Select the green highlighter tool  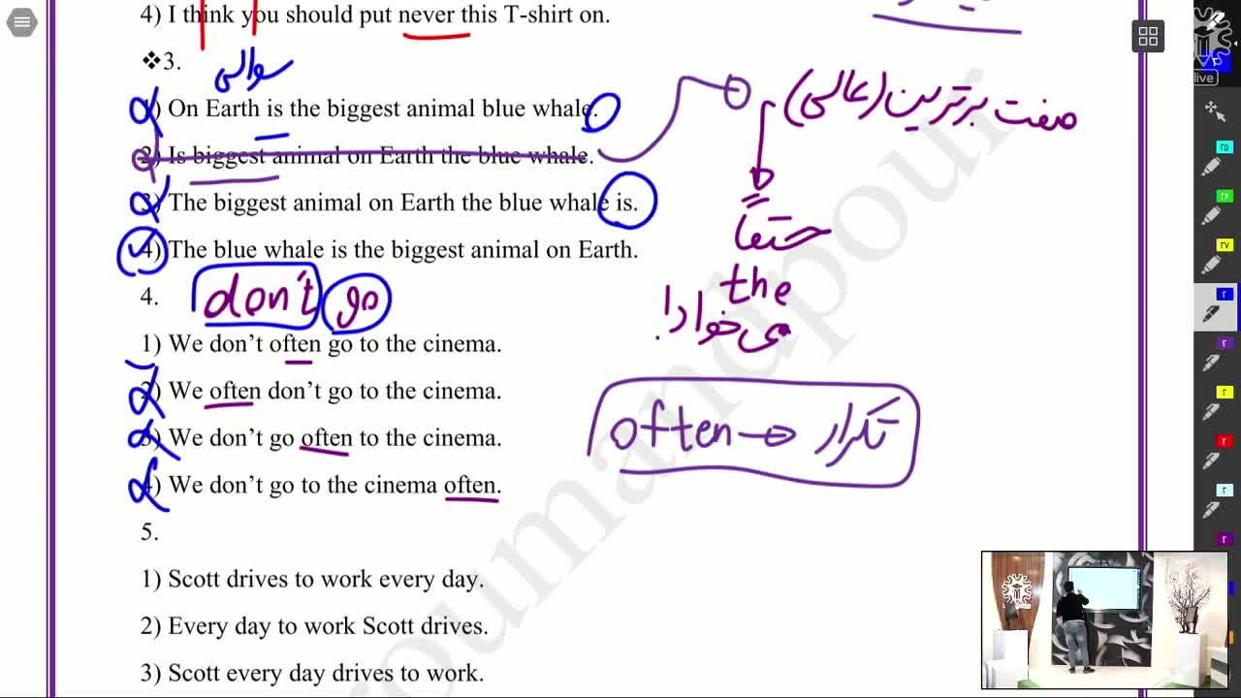pos(1214,210)
